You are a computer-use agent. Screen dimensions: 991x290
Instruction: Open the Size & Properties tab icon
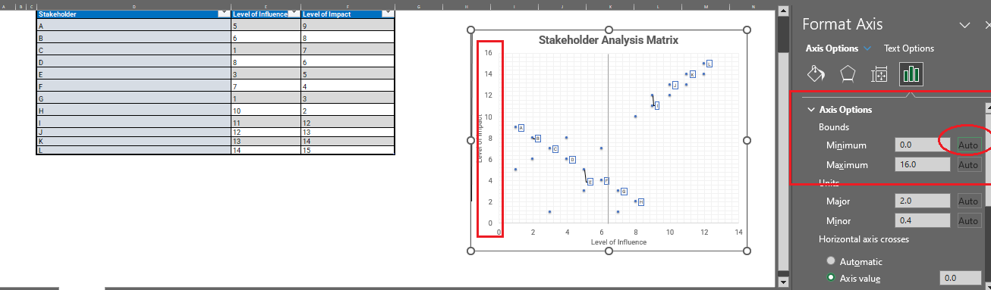(879, 74)
